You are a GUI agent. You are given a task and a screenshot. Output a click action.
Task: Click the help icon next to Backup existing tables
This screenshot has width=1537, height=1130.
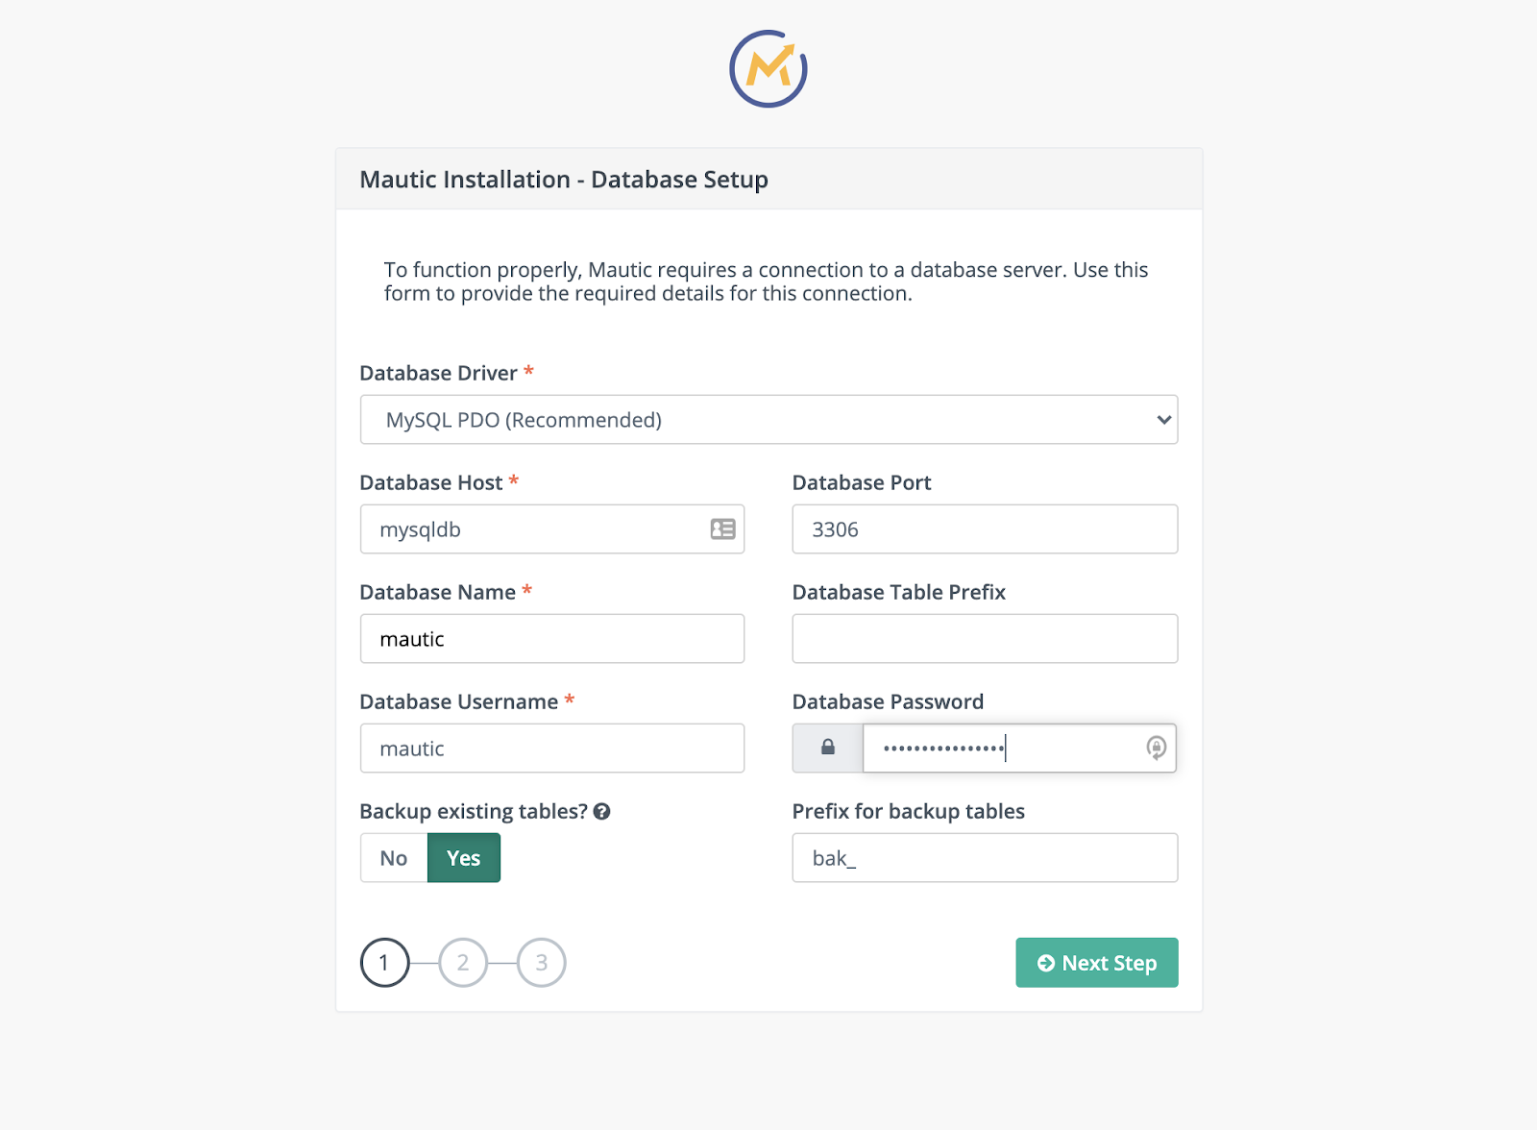pos(602,812)
